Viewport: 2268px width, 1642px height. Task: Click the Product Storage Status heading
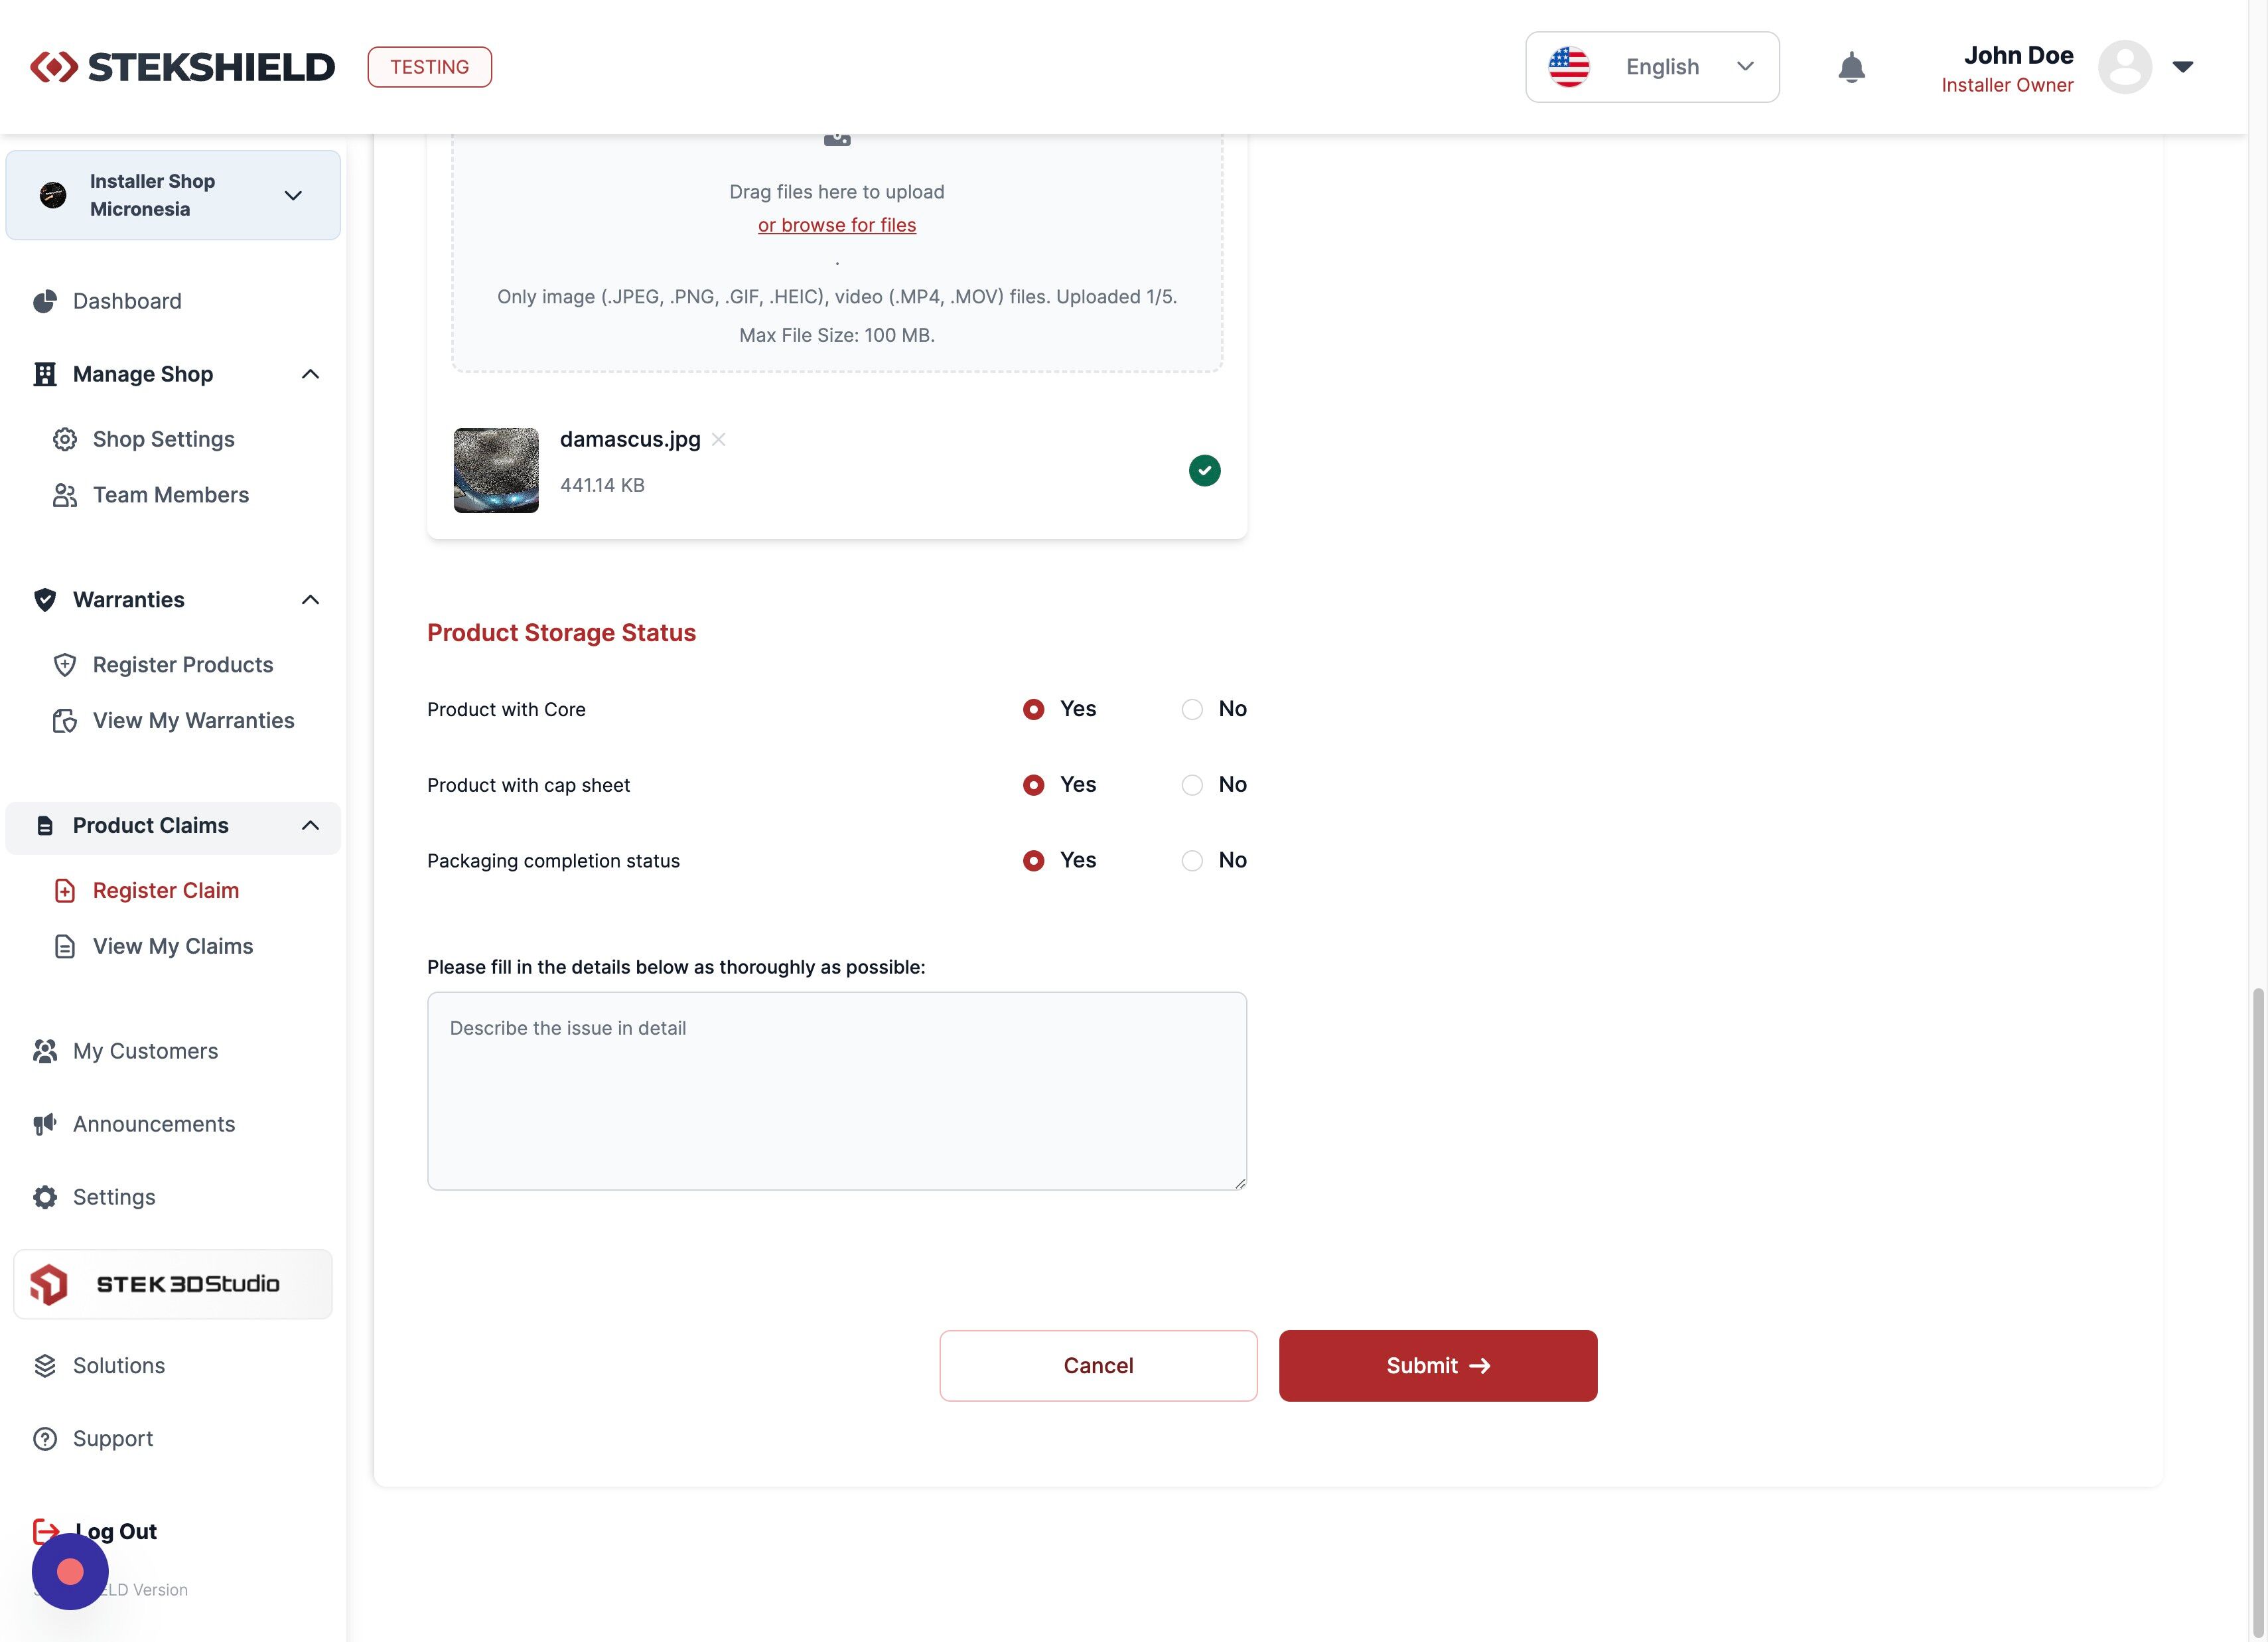(561, 633)
